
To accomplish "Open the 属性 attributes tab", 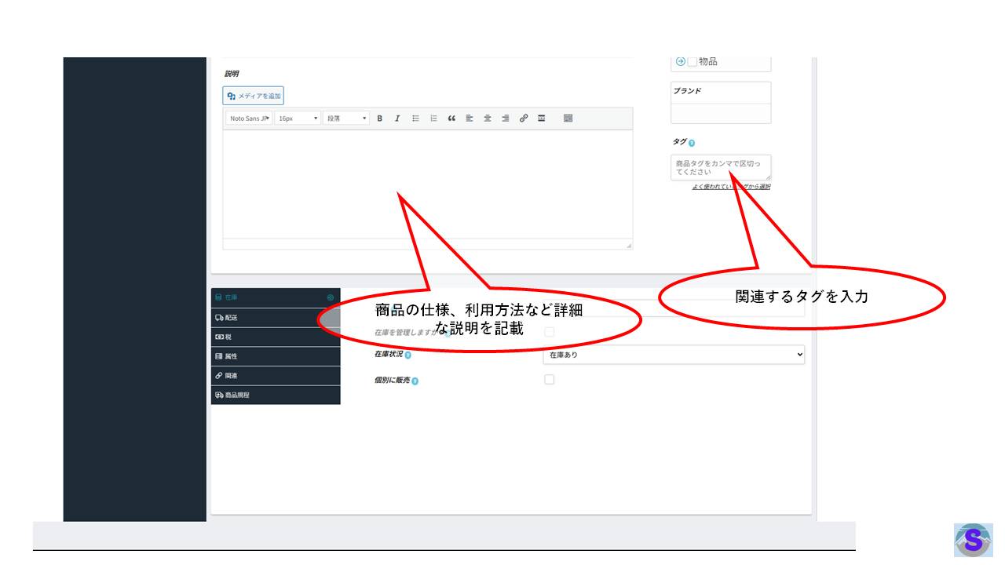I will [276, 356].
